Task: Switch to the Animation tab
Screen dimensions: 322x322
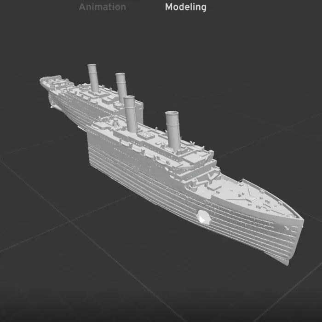Action: [x=102, y=7]
